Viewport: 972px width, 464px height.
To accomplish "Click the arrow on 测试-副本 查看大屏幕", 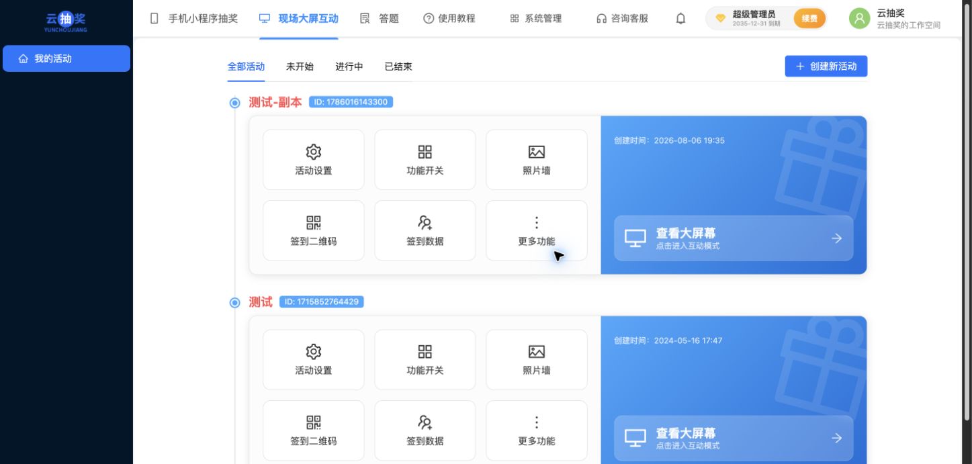I will 836,238.
